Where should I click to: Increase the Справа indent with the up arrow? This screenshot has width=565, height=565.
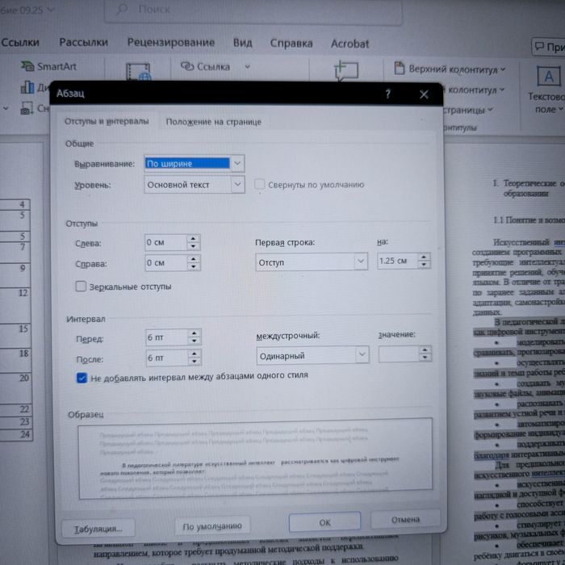tap(194, 259)
